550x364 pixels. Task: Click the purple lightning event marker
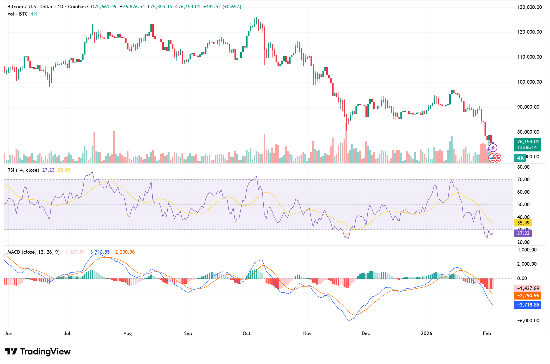point(493,148)
